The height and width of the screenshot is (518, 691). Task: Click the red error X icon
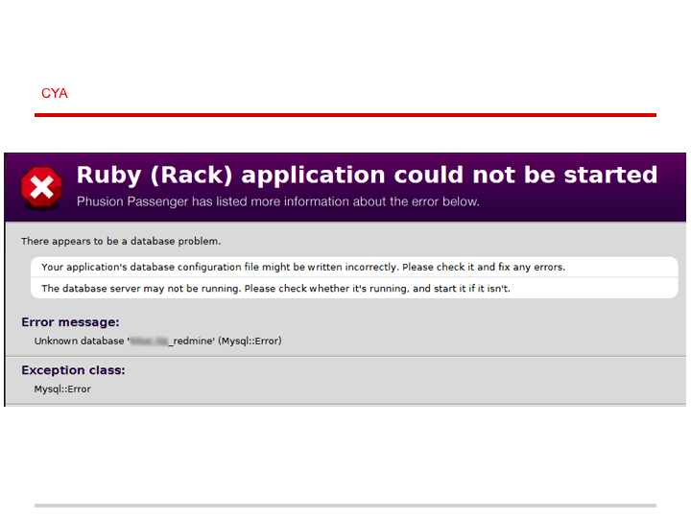click(x=41, y=187)
